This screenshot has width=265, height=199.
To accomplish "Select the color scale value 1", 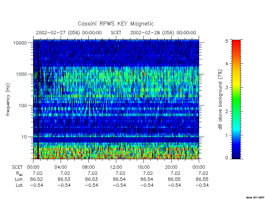I will pyautogui.click(x=227, y=135).
